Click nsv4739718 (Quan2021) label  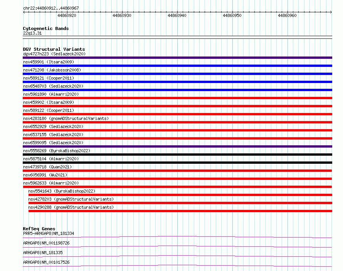pyautogui.click(x=47, y=167)
